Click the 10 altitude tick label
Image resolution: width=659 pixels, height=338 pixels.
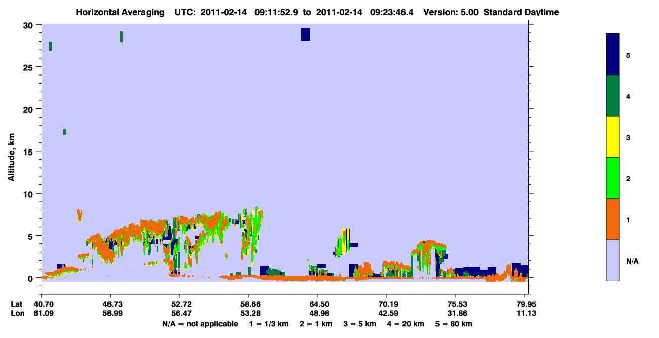pyautogui.click(x=29, y=194)
